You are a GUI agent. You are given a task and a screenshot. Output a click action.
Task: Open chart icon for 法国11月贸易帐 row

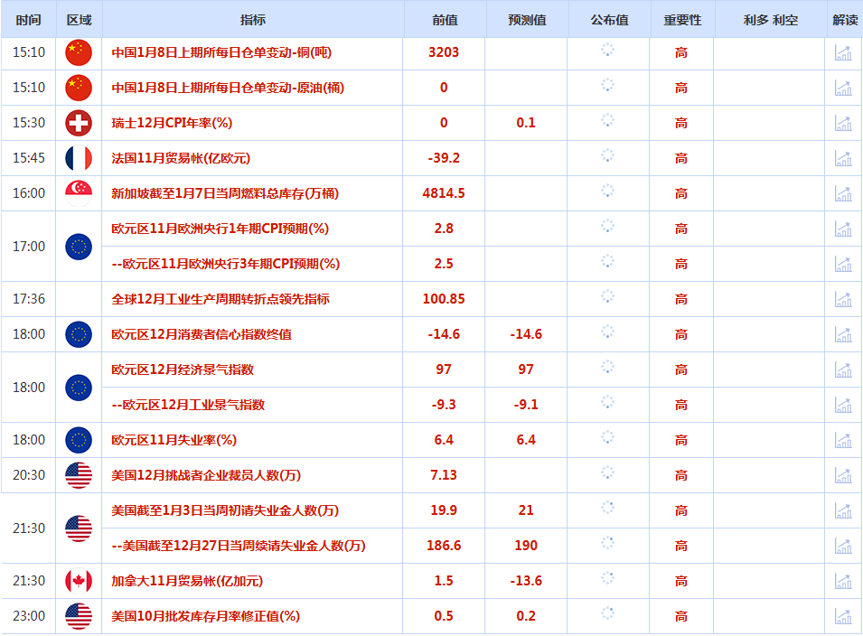843,158
